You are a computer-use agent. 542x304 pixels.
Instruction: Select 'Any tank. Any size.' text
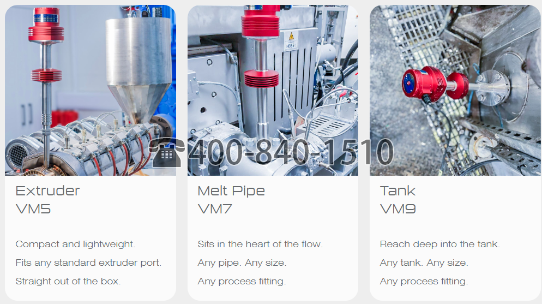[424, 263]
